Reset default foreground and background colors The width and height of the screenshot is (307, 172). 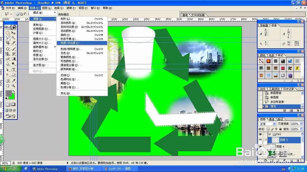click(6, 98)
